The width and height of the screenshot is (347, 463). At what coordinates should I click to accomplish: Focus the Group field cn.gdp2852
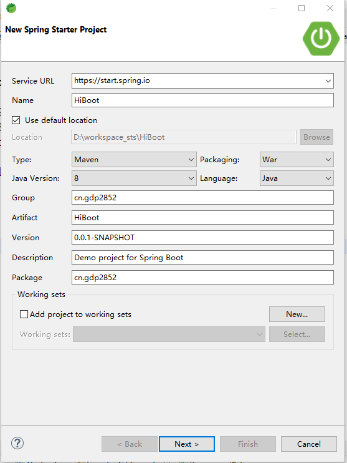[x=202, y=198]
